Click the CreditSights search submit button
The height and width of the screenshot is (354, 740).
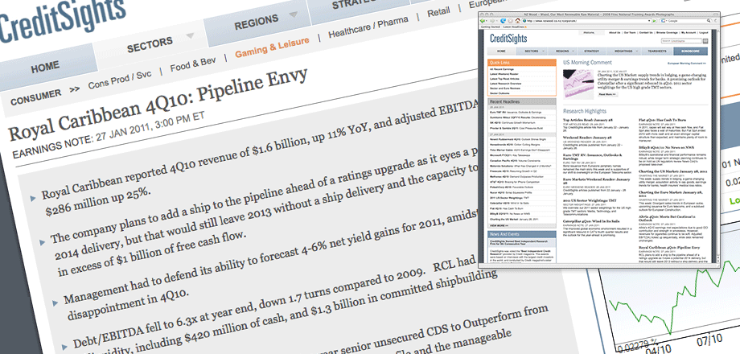click(705, 41)
